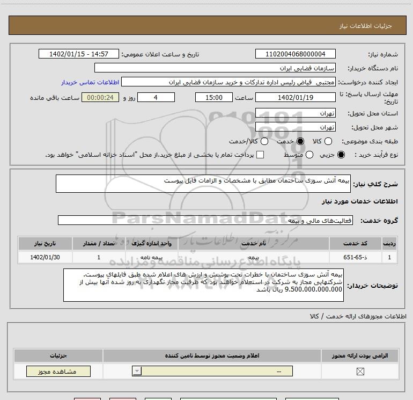Click service code cell ذ-65-651
Viewport: 413px width, 400px height.
pyautogui.click(x=355, y=257)
